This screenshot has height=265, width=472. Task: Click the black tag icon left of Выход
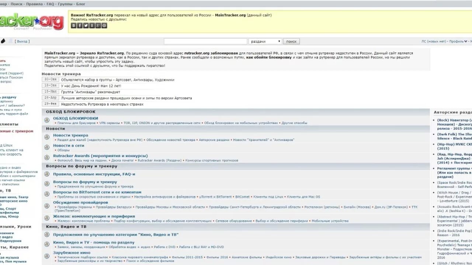click(3, 41)
